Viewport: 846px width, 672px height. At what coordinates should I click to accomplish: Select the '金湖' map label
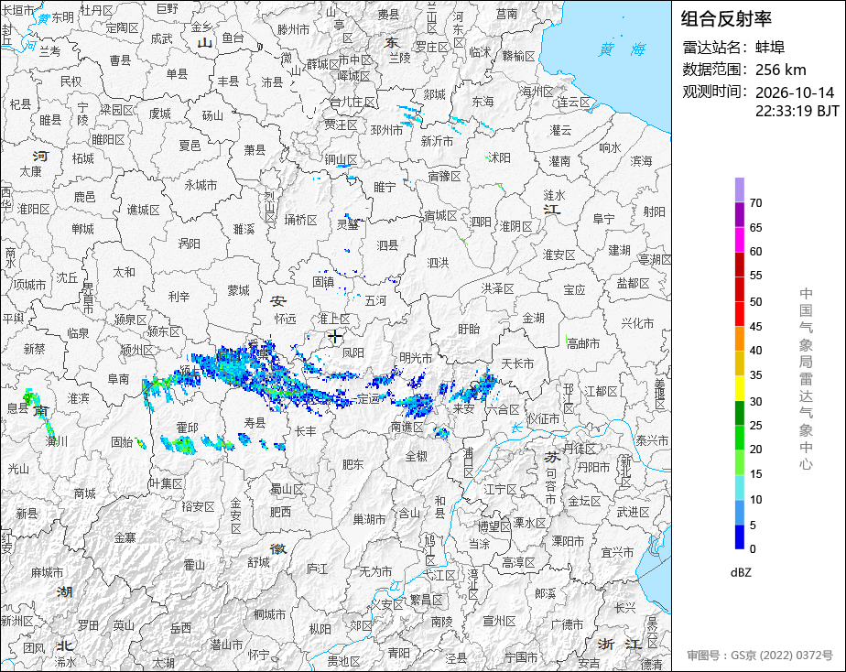[x=533, y=319]
